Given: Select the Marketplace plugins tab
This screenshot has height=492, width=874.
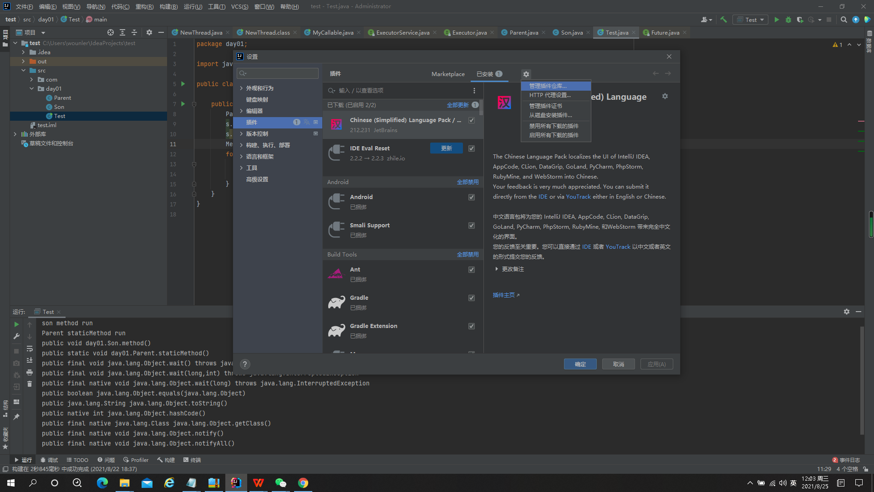Looking at the screenshot, I should (x=448, y=74).
